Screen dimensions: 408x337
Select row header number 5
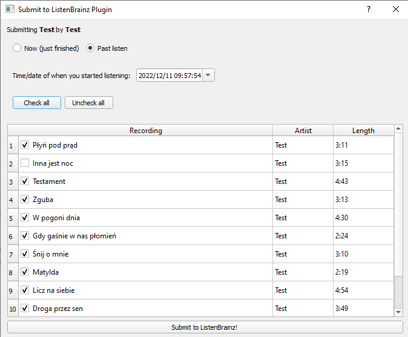pyautogui.click(x=13, y=218)
